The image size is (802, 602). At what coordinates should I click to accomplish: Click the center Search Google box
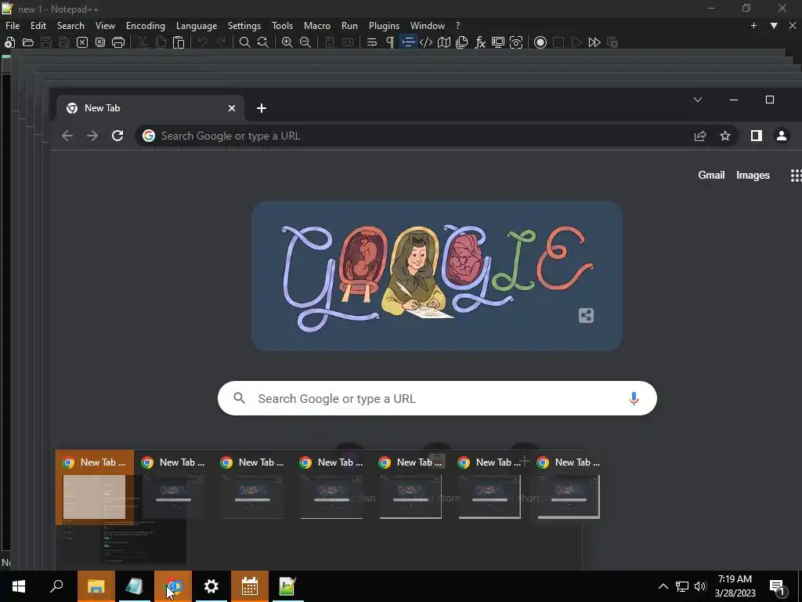437,398
